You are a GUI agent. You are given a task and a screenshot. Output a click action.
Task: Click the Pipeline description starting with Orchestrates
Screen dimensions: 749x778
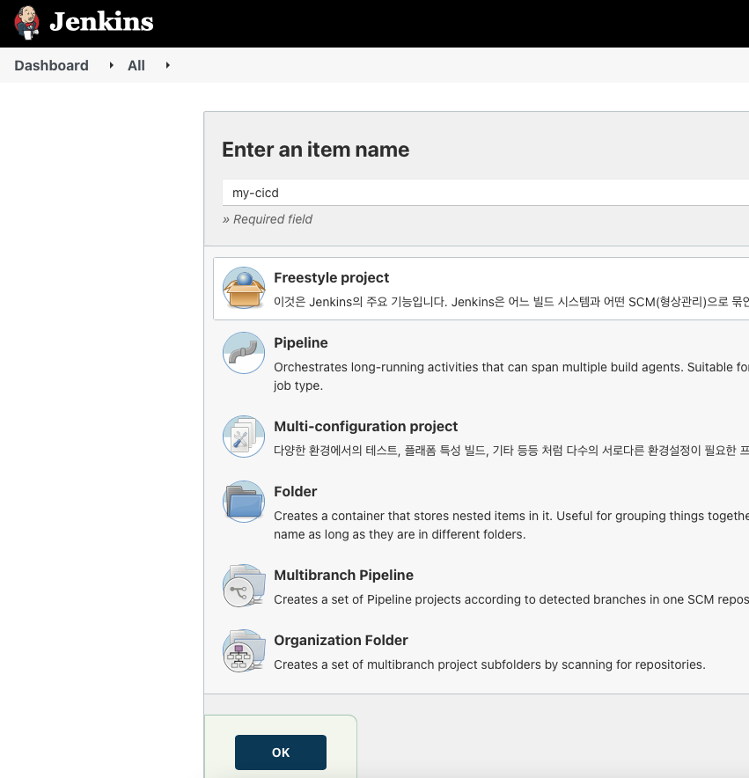511,376
